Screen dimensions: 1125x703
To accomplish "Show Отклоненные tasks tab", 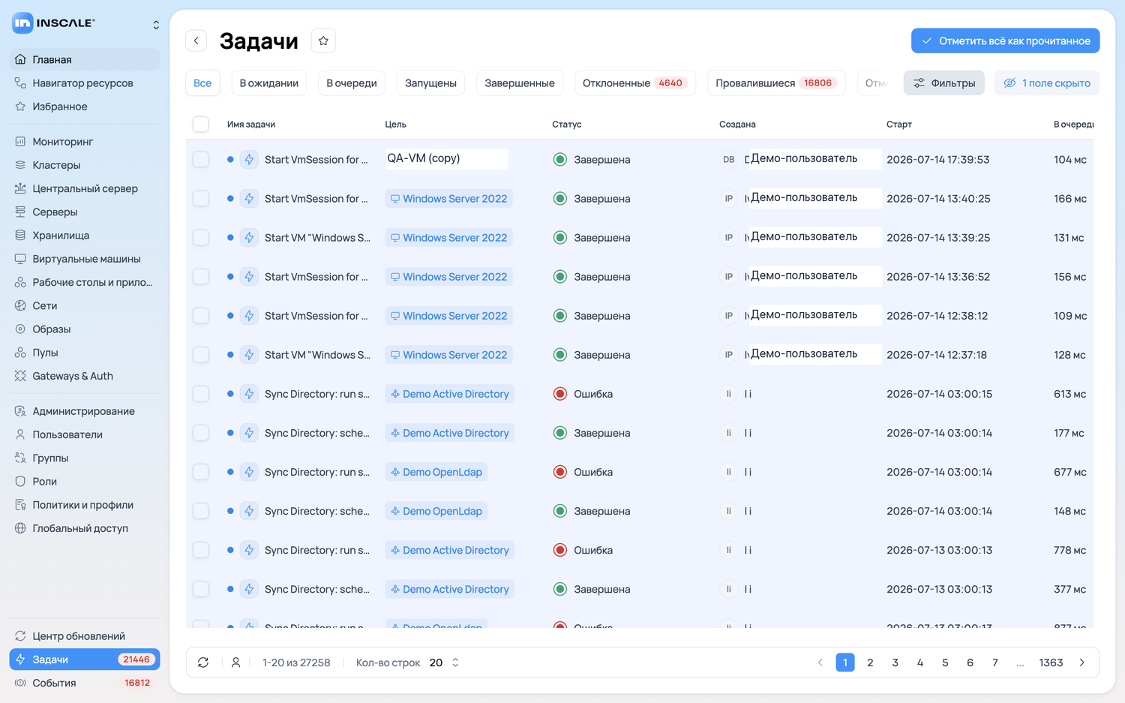I will coord(635,83).
